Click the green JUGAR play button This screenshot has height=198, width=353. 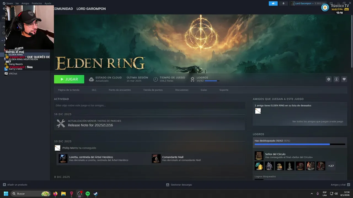tap(69, 79)
